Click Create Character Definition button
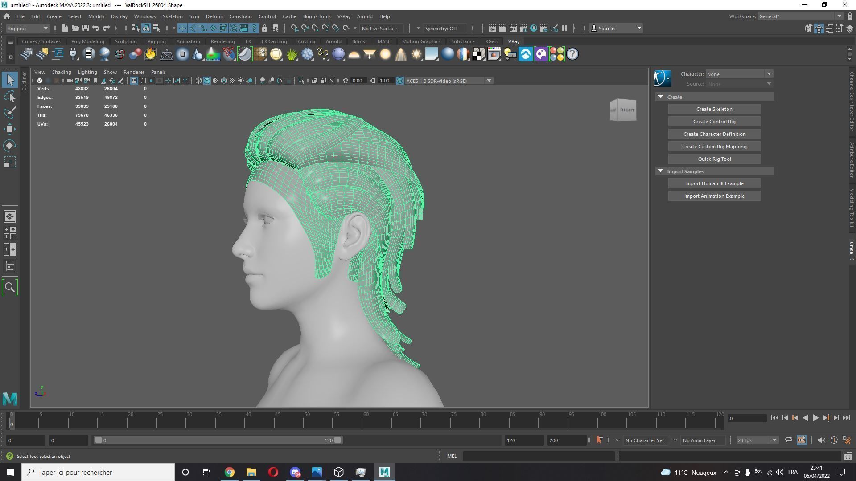The height and width of the screenshot is (481, 856). click(714, 134)
